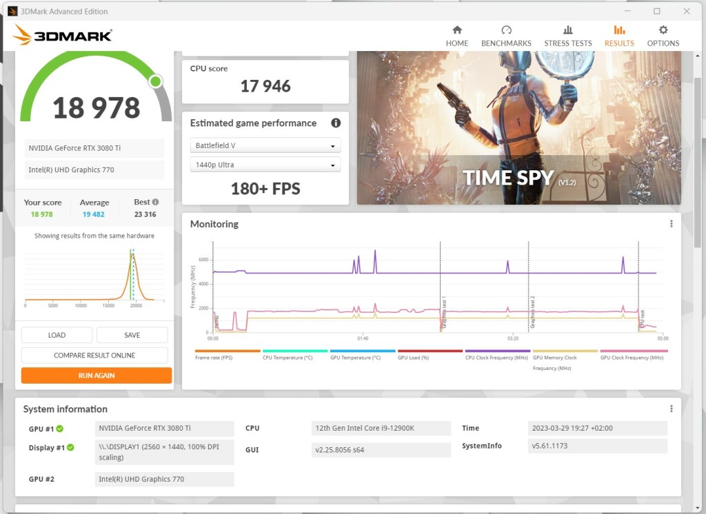Open the 1440p Ultra preset dropdown

point(265,164)
